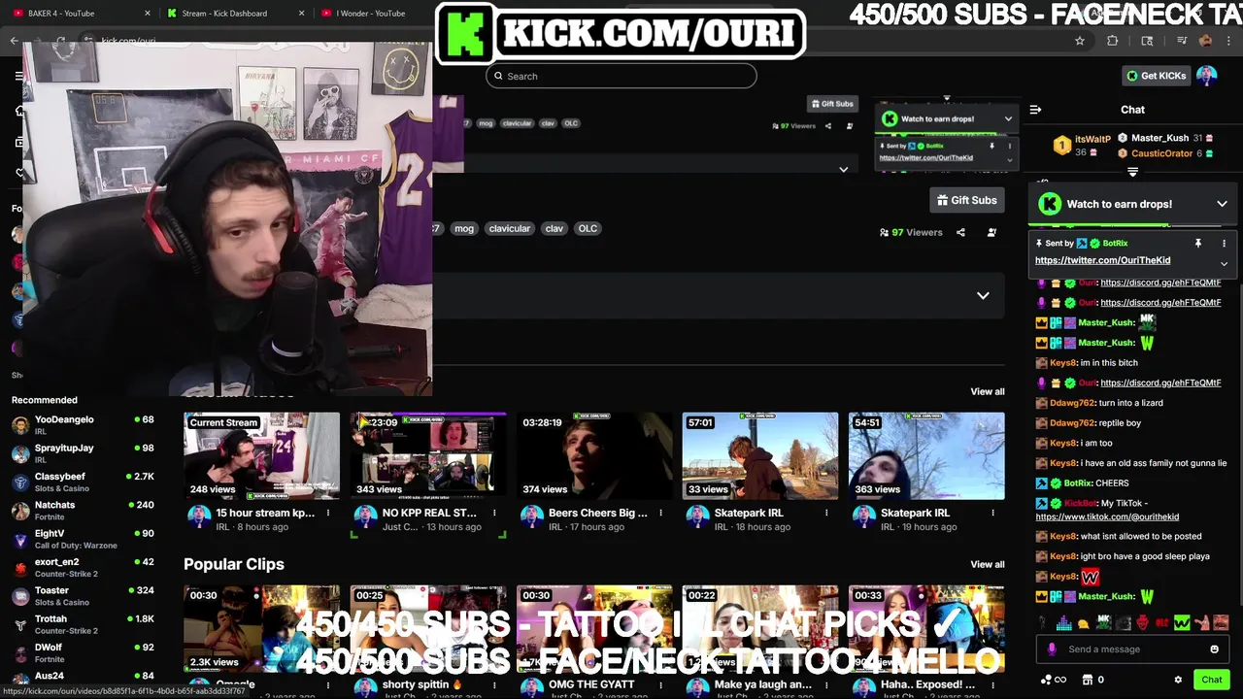Select the OLC tag
1243x699 pixels.
(588, 228)
